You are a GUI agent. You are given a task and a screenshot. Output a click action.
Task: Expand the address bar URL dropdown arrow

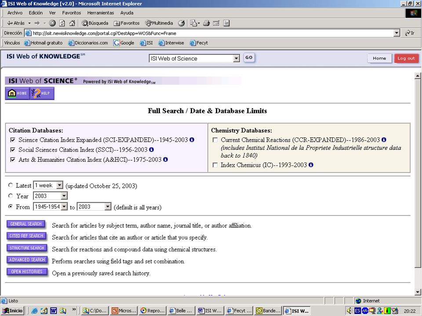pos(397,33)
